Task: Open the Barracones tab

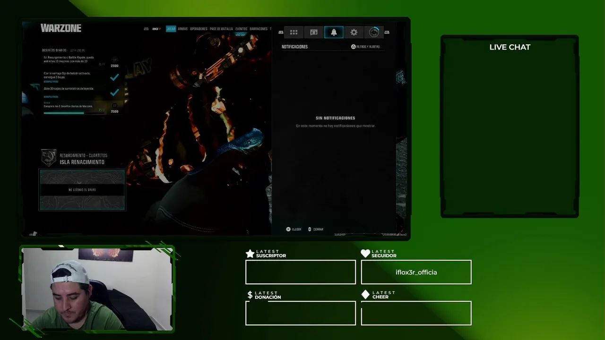Action: tap(259, 29)
